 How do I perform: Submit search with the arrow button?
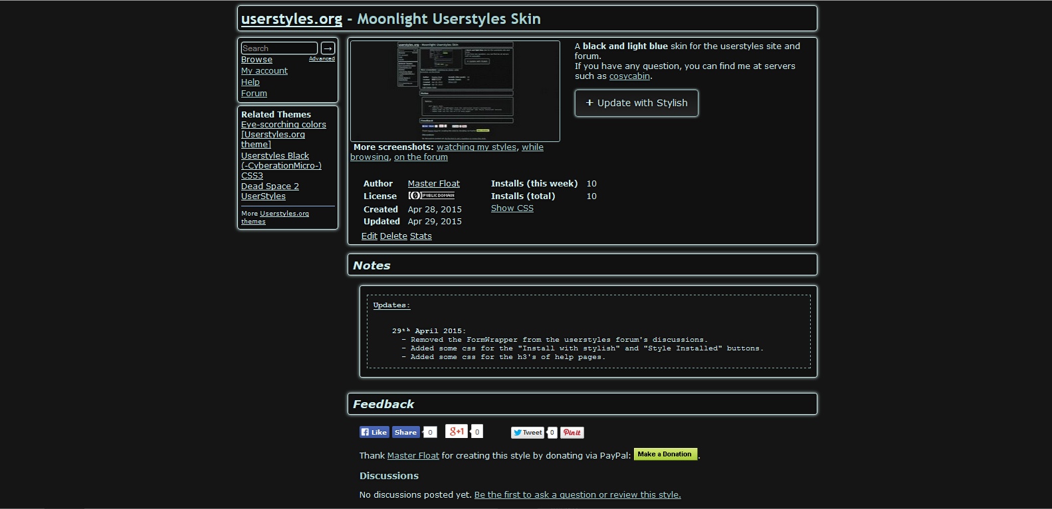point(328,48)
